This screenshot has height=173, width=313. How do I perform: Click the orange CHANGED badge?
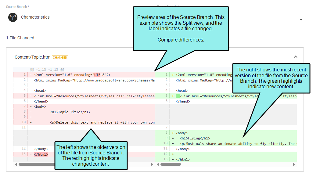(60, 57)
